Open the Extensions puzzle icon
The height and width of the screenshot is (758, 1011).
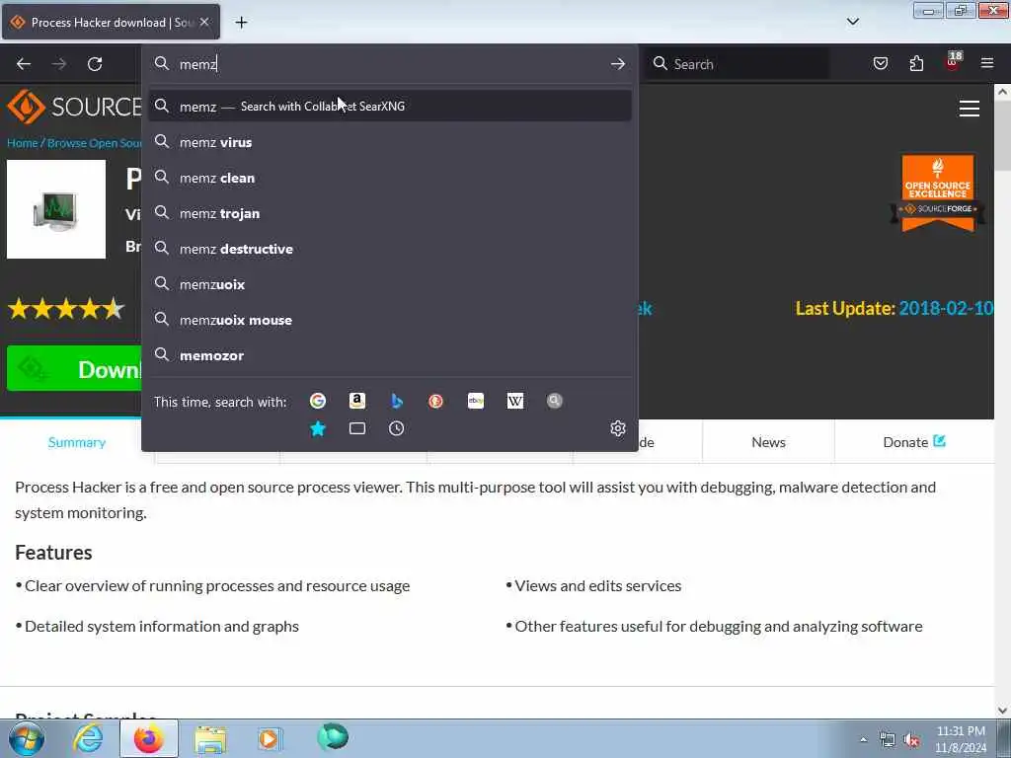click(x=916, y=63)
